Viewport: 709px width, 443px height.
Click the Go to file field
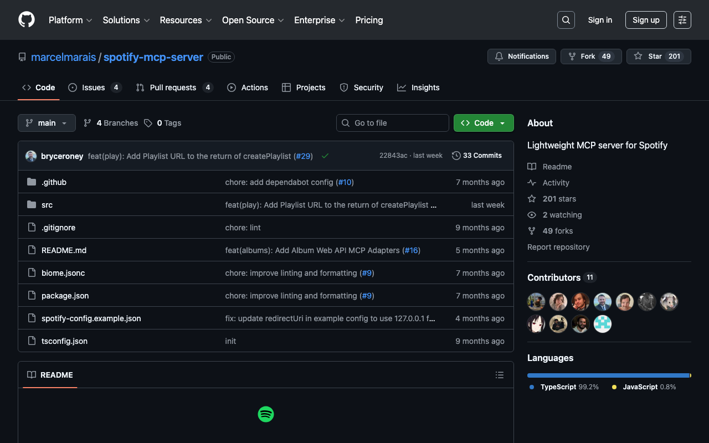click(x=393, y=123)
